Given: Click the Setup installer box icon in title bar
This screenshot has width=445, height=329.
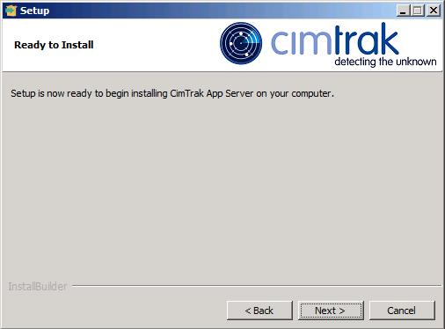Looking at the screenshot, I should tap(11, 11).
